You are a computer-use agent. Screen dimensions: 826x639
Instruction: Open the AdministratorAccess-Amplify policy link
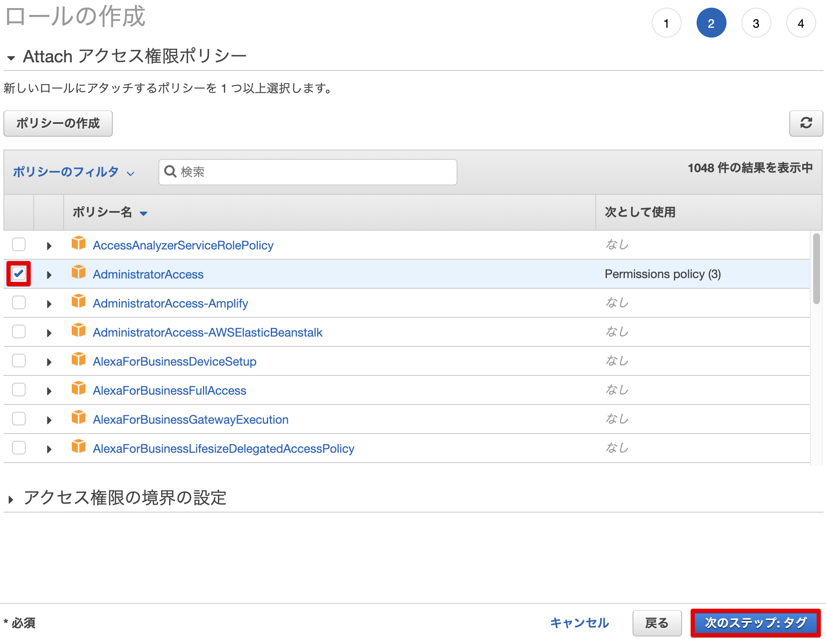(170, 303)
